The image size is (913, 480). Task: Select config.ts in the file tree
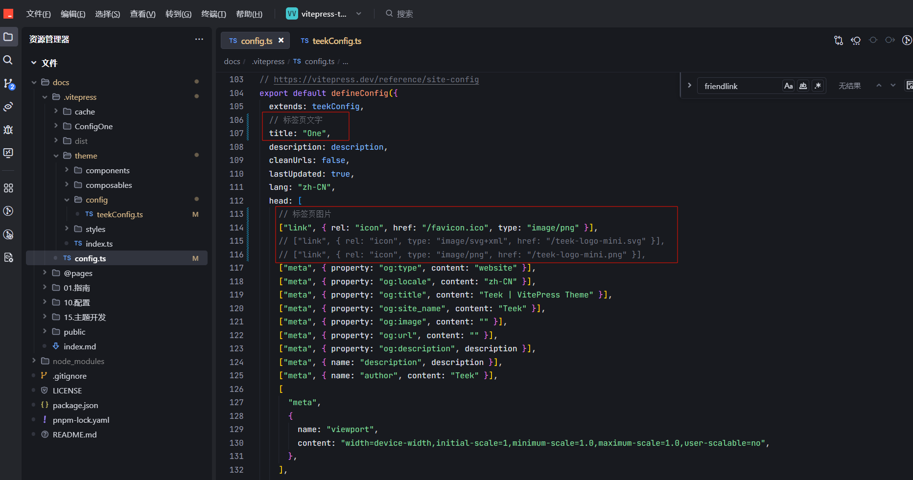click(117, 258)
